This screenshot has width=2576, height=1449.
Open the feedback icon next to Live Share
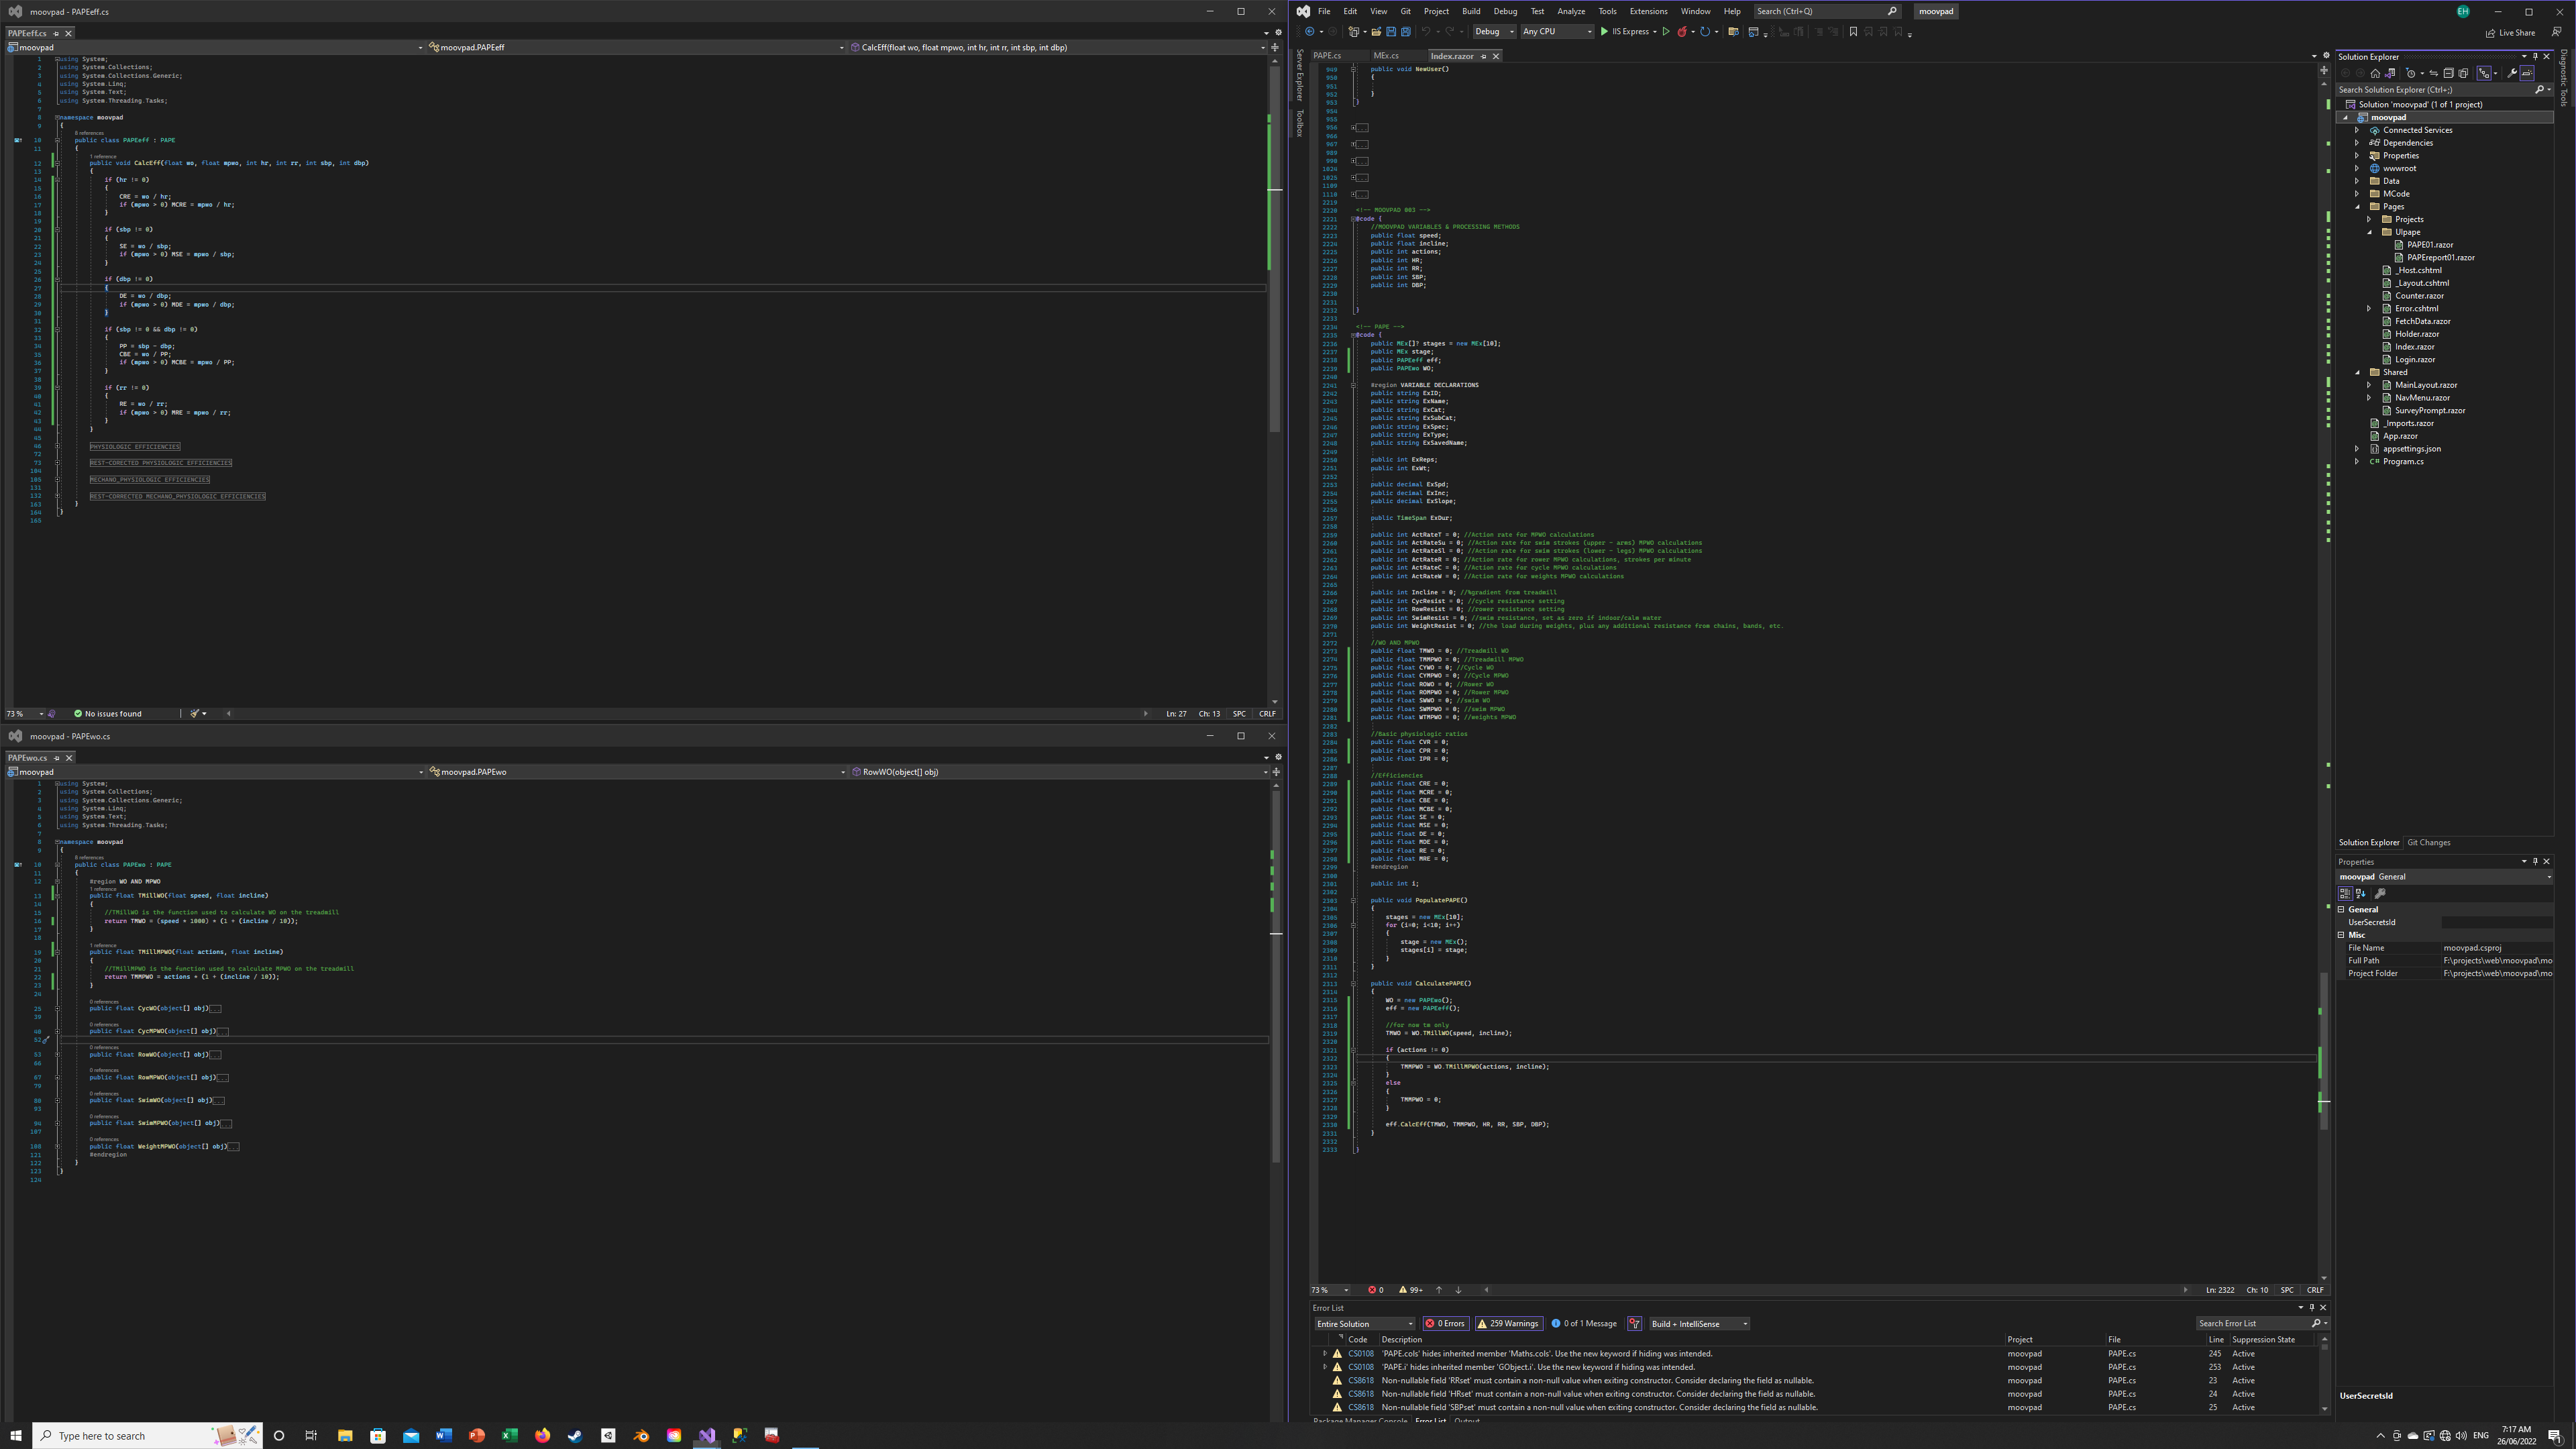pyautogui.click(x=2556, y=32)
